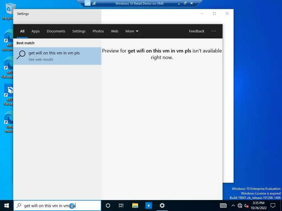This screenshot has width=282, height=211.
Task: Click the VM connection bar pin icon
Action: pyautogui.click(x=88, y=3)
